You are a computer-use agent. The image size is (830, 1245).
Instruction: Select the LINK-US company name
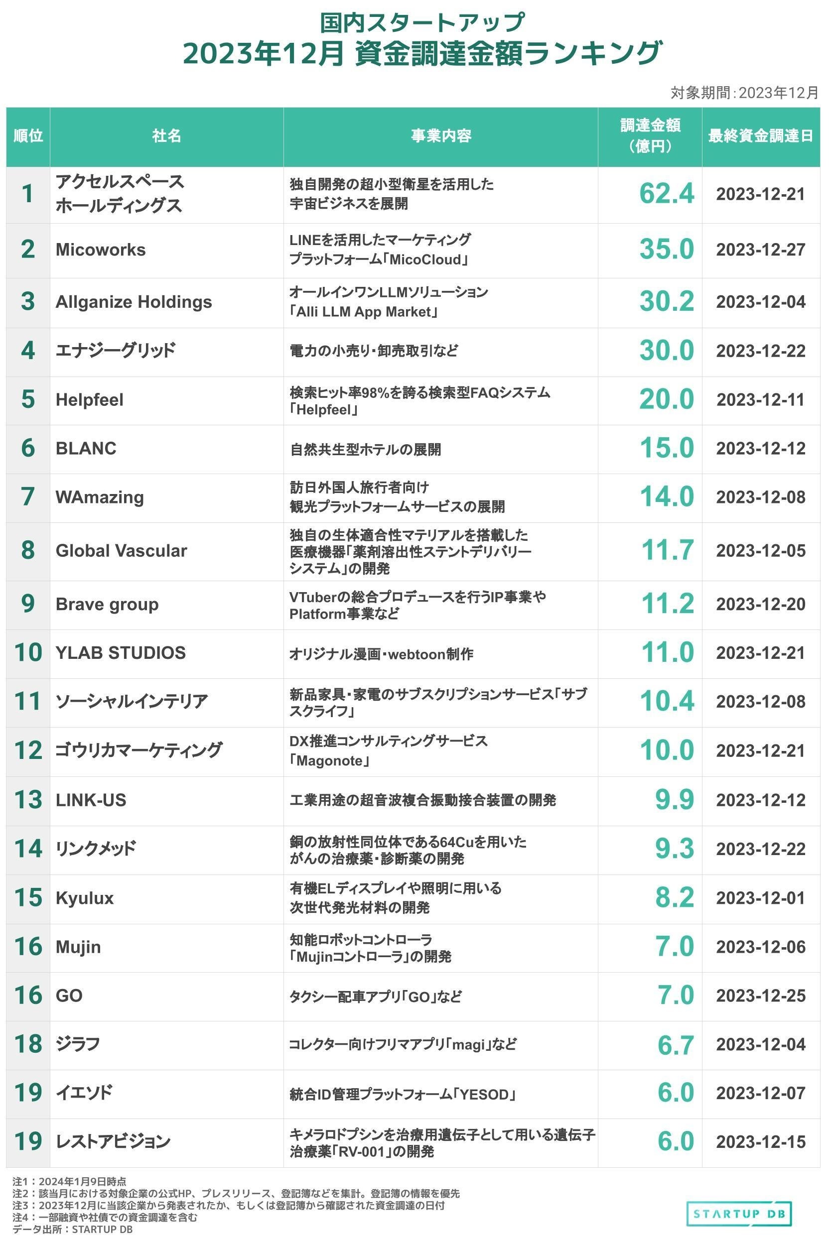coord(91,800)
